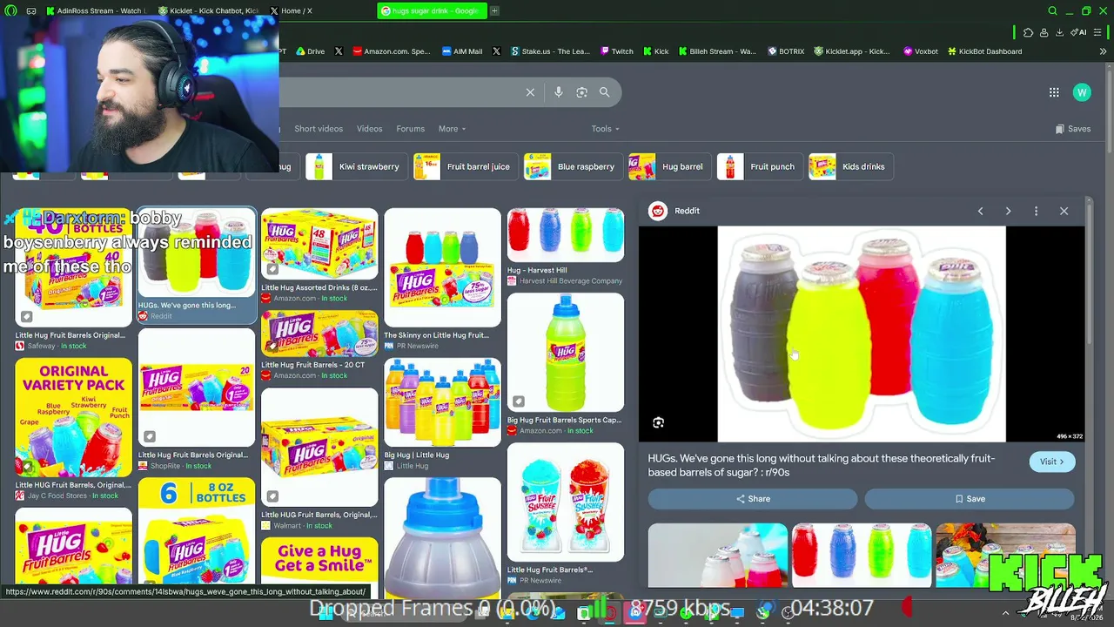The image size is (1114, 627).
Task: Open the browser extensions icon
Action: point(1028,32)
